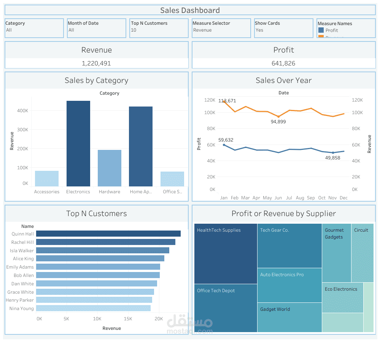Select the Revenue card value 1,220,491

click(x=96, y=63)
